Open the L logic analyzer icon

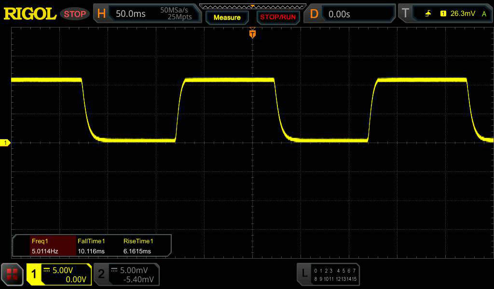tap(304, 274)
